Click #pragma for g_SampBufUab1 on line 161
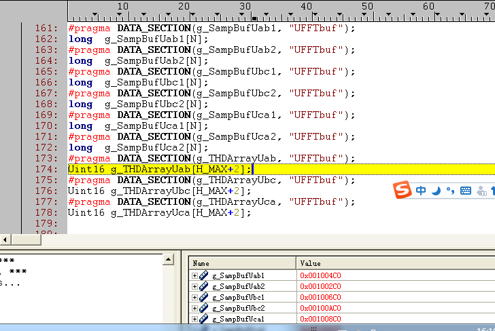This screenshot has width=495, height=331. pos(89,28)
